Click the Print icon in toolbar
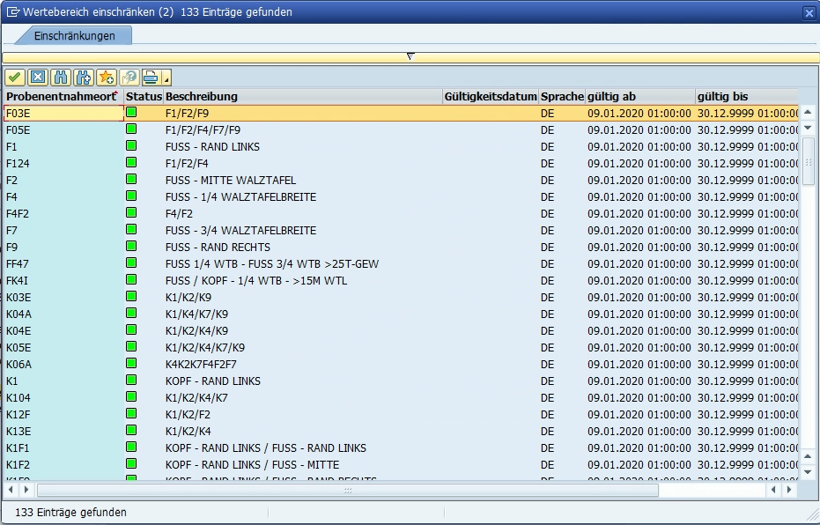This screenshot has width=820, height=525. point(151,78)
